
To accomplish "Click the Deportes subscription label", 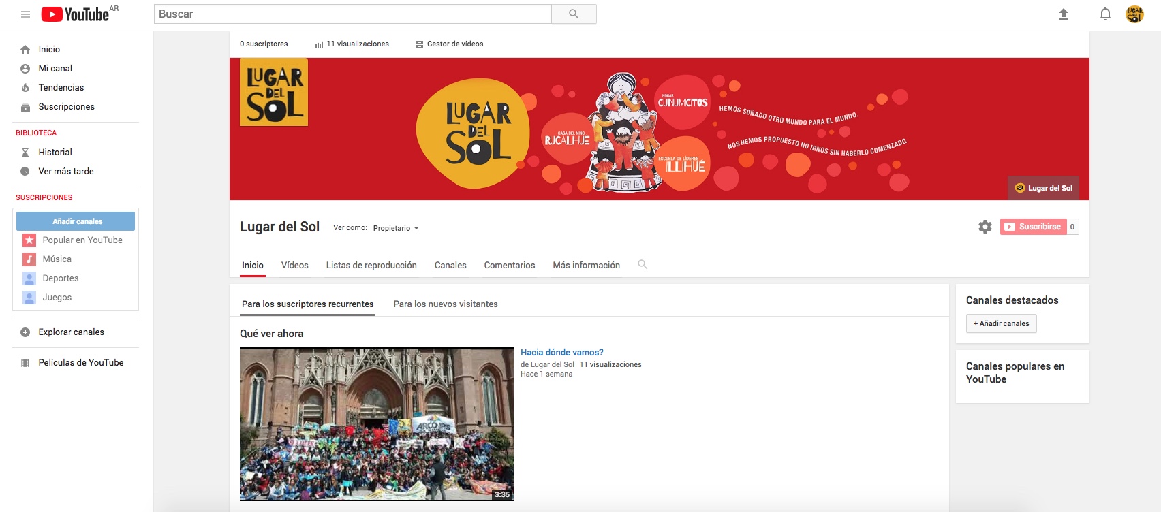I will [61, 278].
